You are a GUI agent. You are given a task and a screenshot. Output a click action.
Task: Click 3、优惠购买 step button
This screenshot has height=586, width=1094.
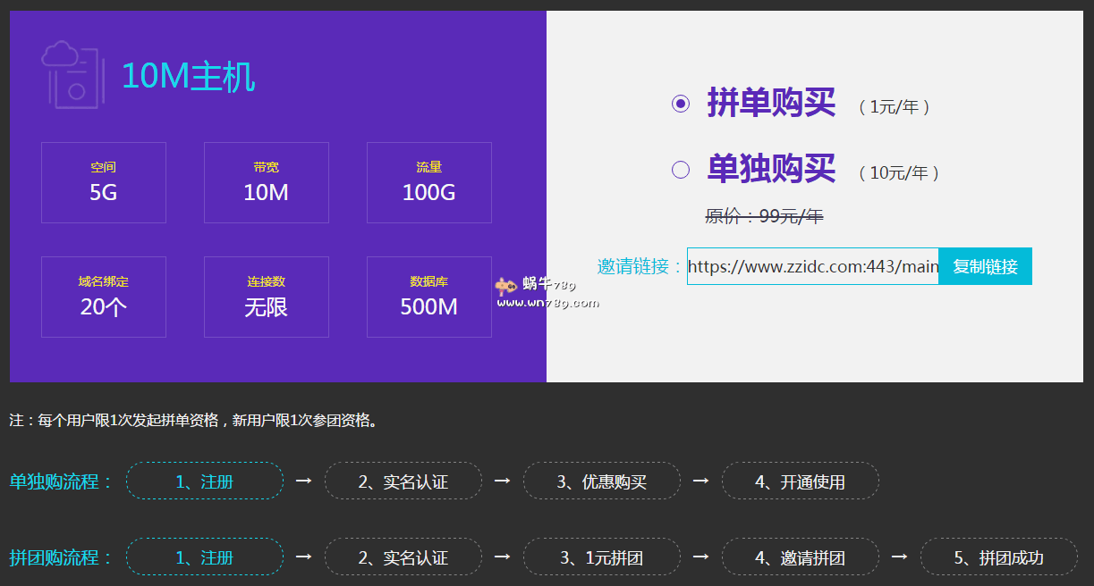pos(602,481)
